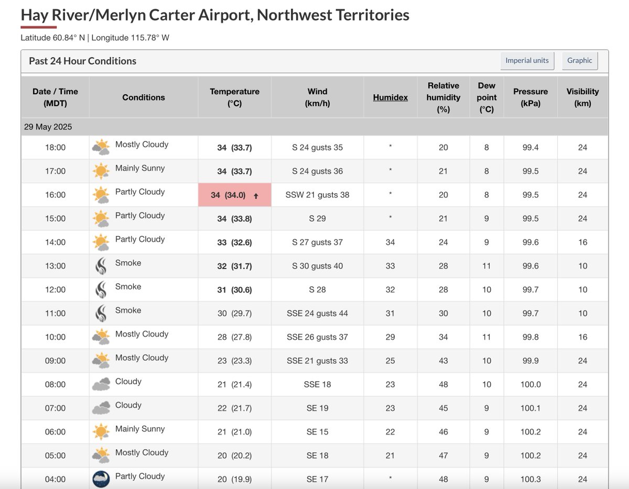This screenshot has height=489, width=629.
Task: Click the 06:00 Mainly Sunny weather icon
Action: tap(101, 431)
